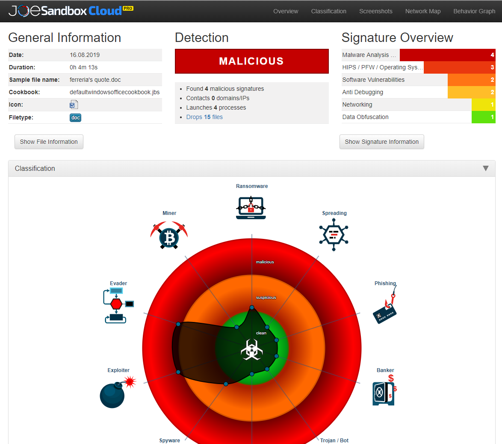
Task: Select the Spreading virus icon
Action: pyautogui.click(x=334, y=234)
